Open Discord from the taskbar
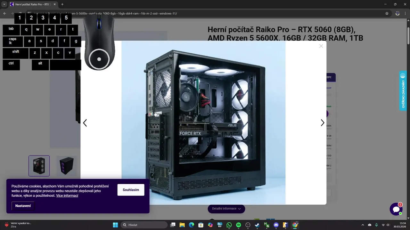The image size is (410, 230). [276, 225]
